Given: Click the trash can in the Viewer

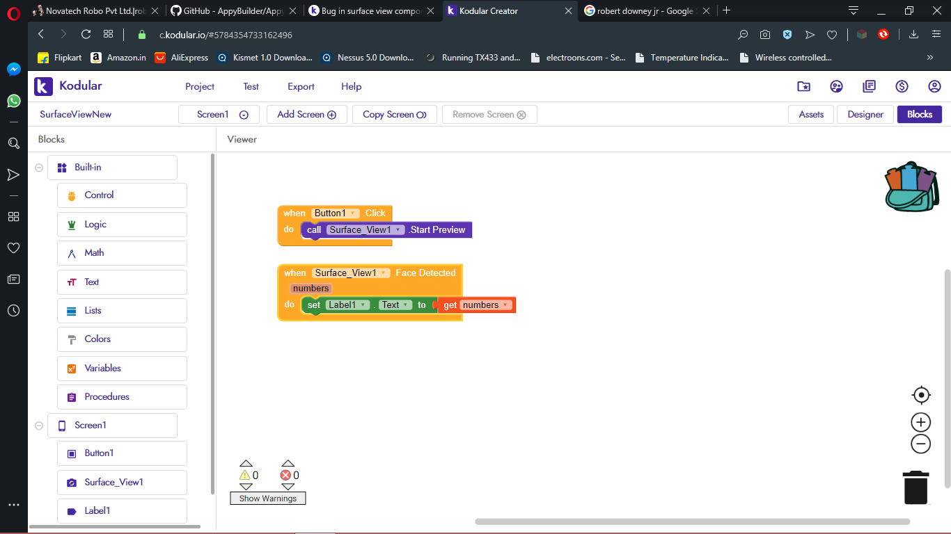Looking at the screenshot, I should [915, 487].
